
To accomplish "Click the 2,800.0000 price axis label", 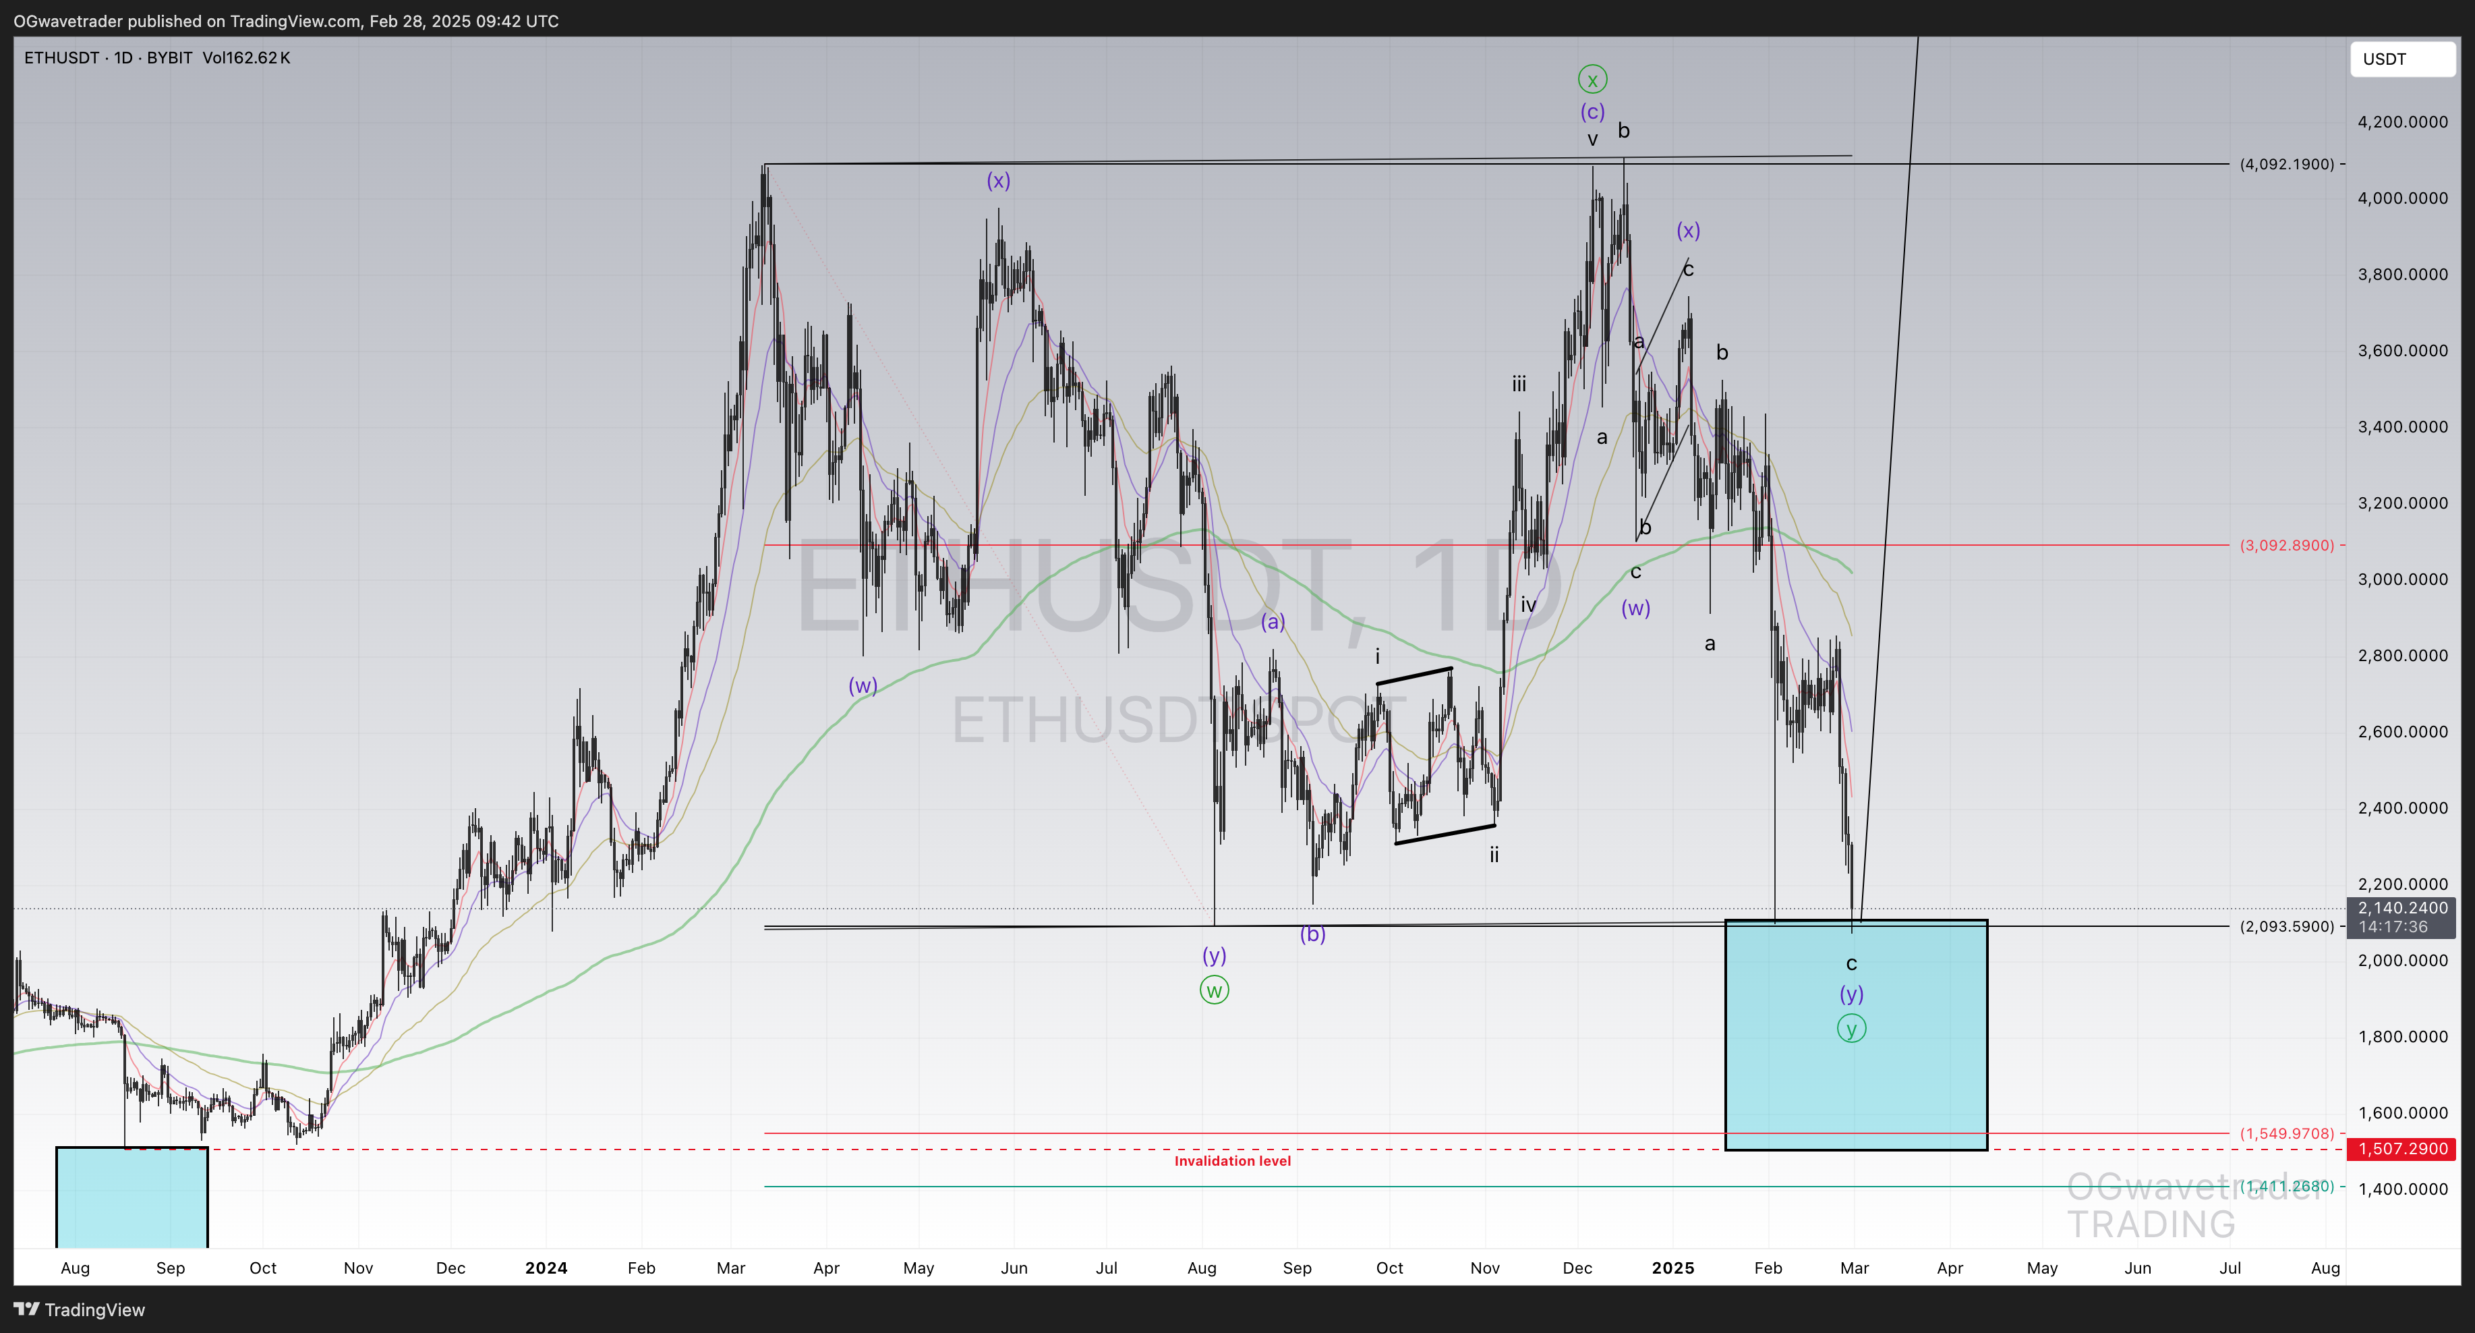I will click(x=2402, y=656).
